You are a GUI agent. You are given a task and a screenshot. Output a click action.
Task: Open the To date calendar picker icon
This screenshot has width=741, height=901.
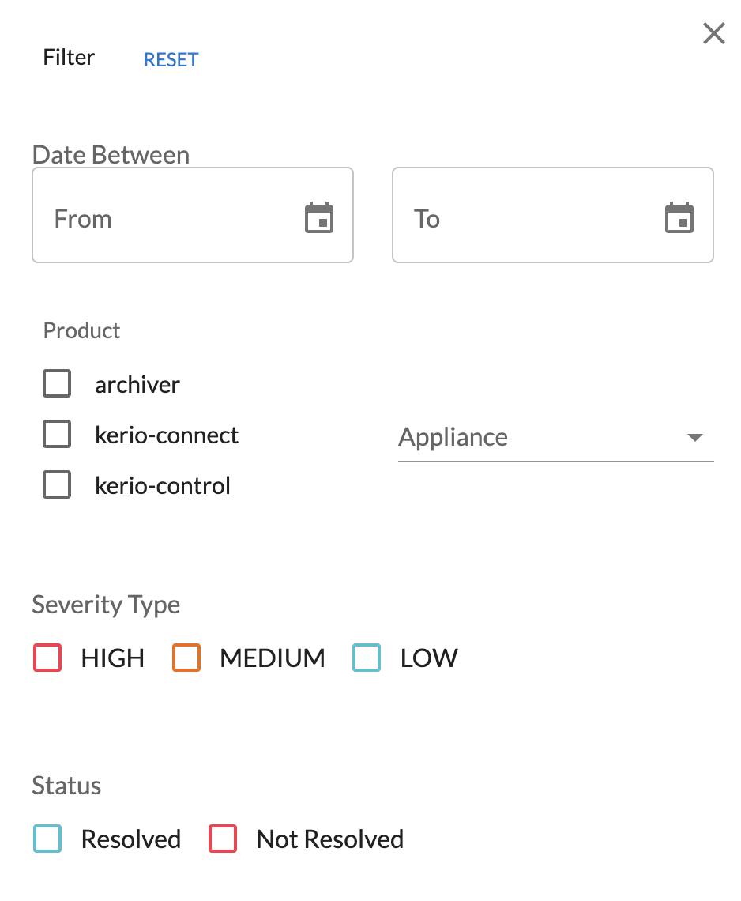(679, 217)
